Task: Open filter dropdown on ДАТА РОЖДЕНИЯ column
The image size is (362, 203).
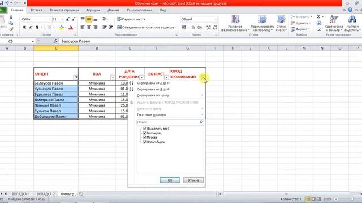Action: (x=141, y=78)
